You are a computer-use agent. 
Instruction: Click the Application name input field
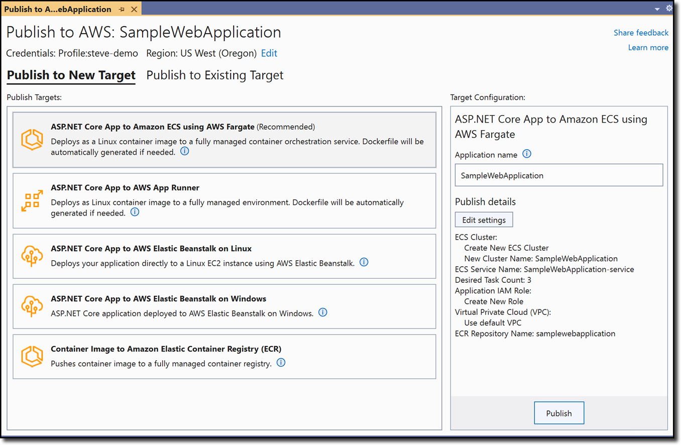(x=559, y=175)
